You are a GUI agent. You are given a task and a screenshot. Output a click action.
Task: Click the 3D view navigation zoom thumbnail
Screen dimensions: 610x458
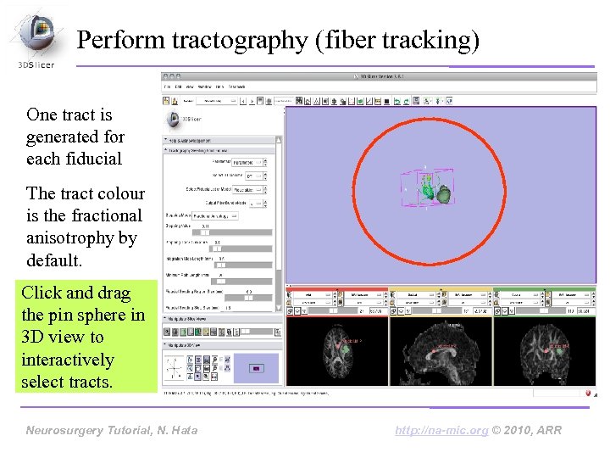(256, 368)
